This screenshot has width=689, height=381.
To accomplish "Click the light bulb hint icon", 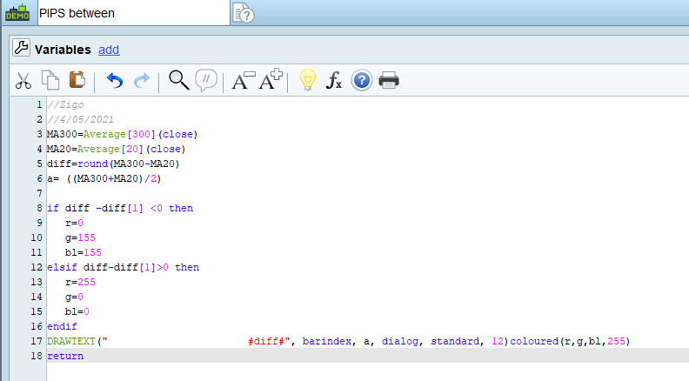I will tap(308, 80).
